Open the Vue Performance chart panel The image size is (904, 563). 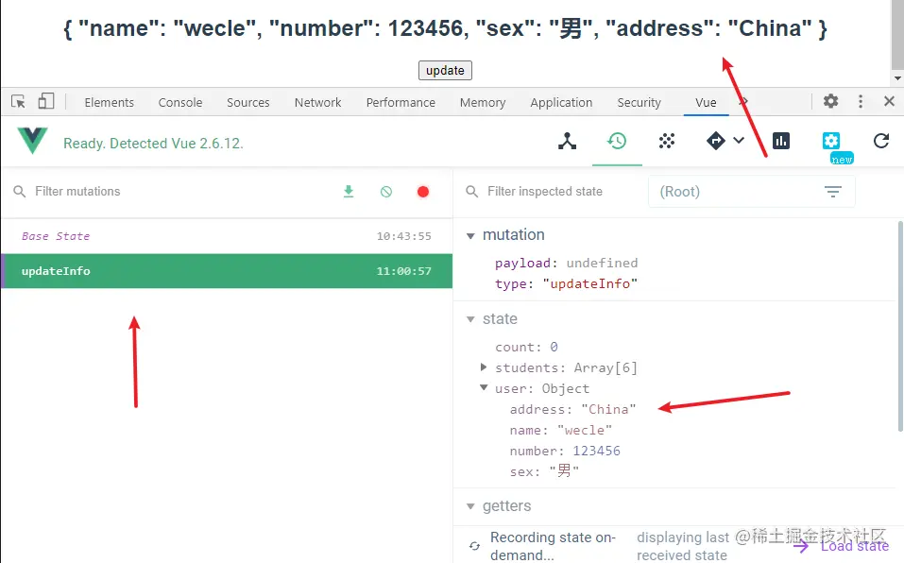(x=781, y=142)
